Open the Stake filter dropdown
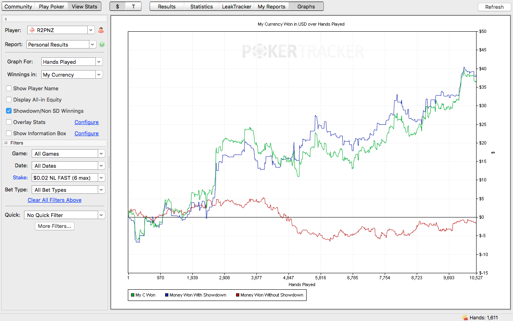The height and width of the screenshot is (321, 513). point(69,178)
